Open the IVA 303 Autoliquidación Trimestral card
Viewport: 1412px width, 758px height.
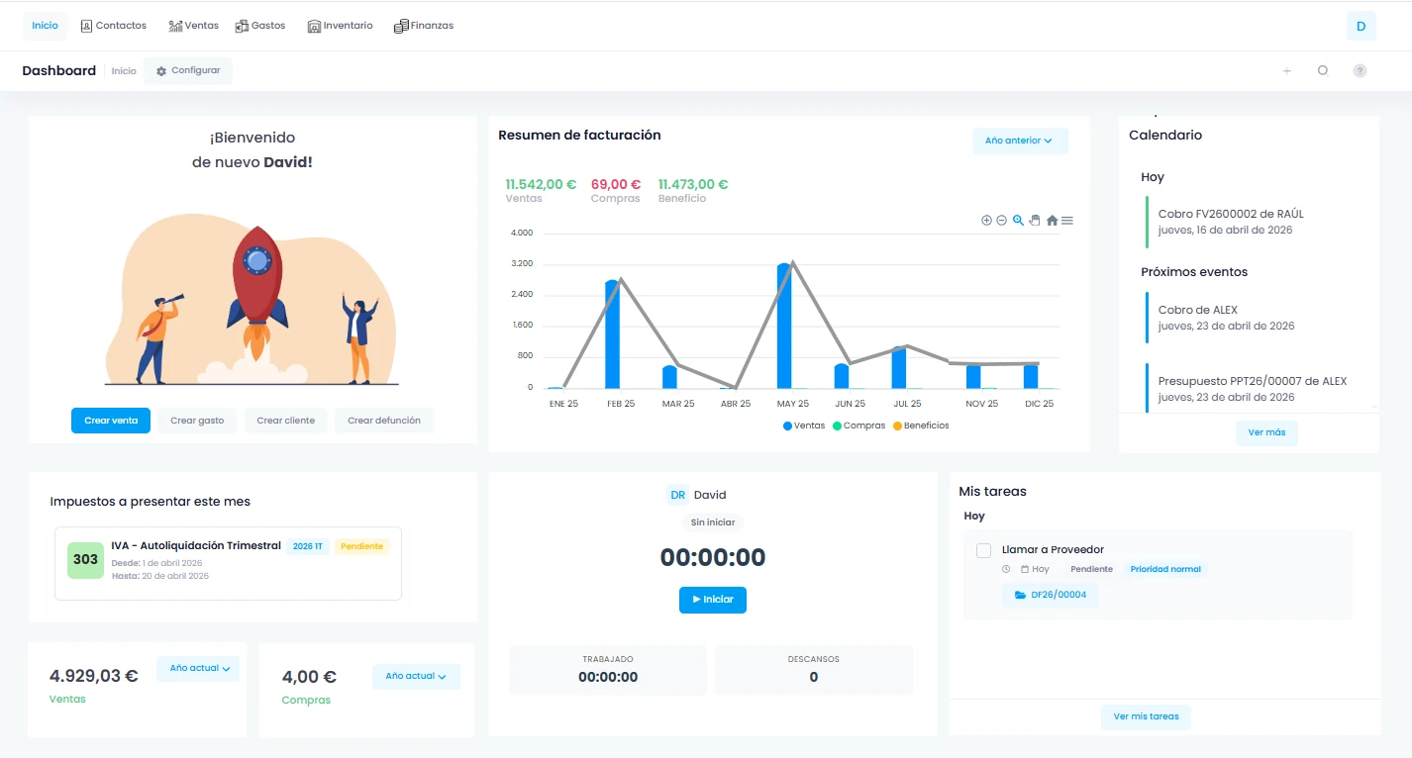(x=228, y=563)
